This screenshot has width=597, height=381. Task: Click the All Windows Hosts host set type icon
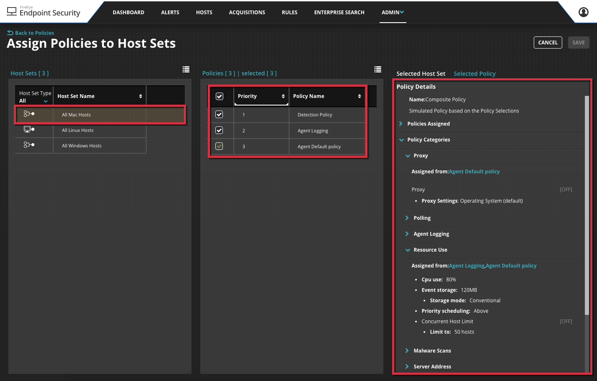click(x=29, y=145)
